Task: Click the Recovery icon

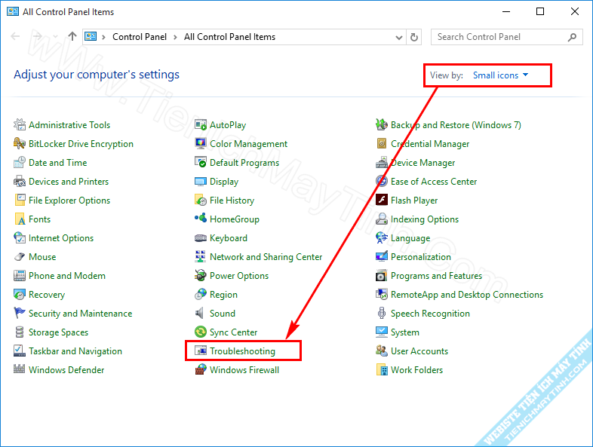Action: click(x=20, y=295)
